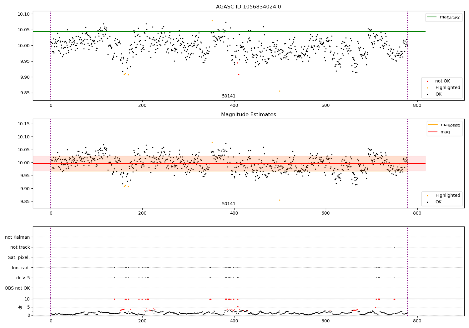Click the 'not Kalman' axis label
Viewport: 469px width, 328px height.
click(18, 237)
